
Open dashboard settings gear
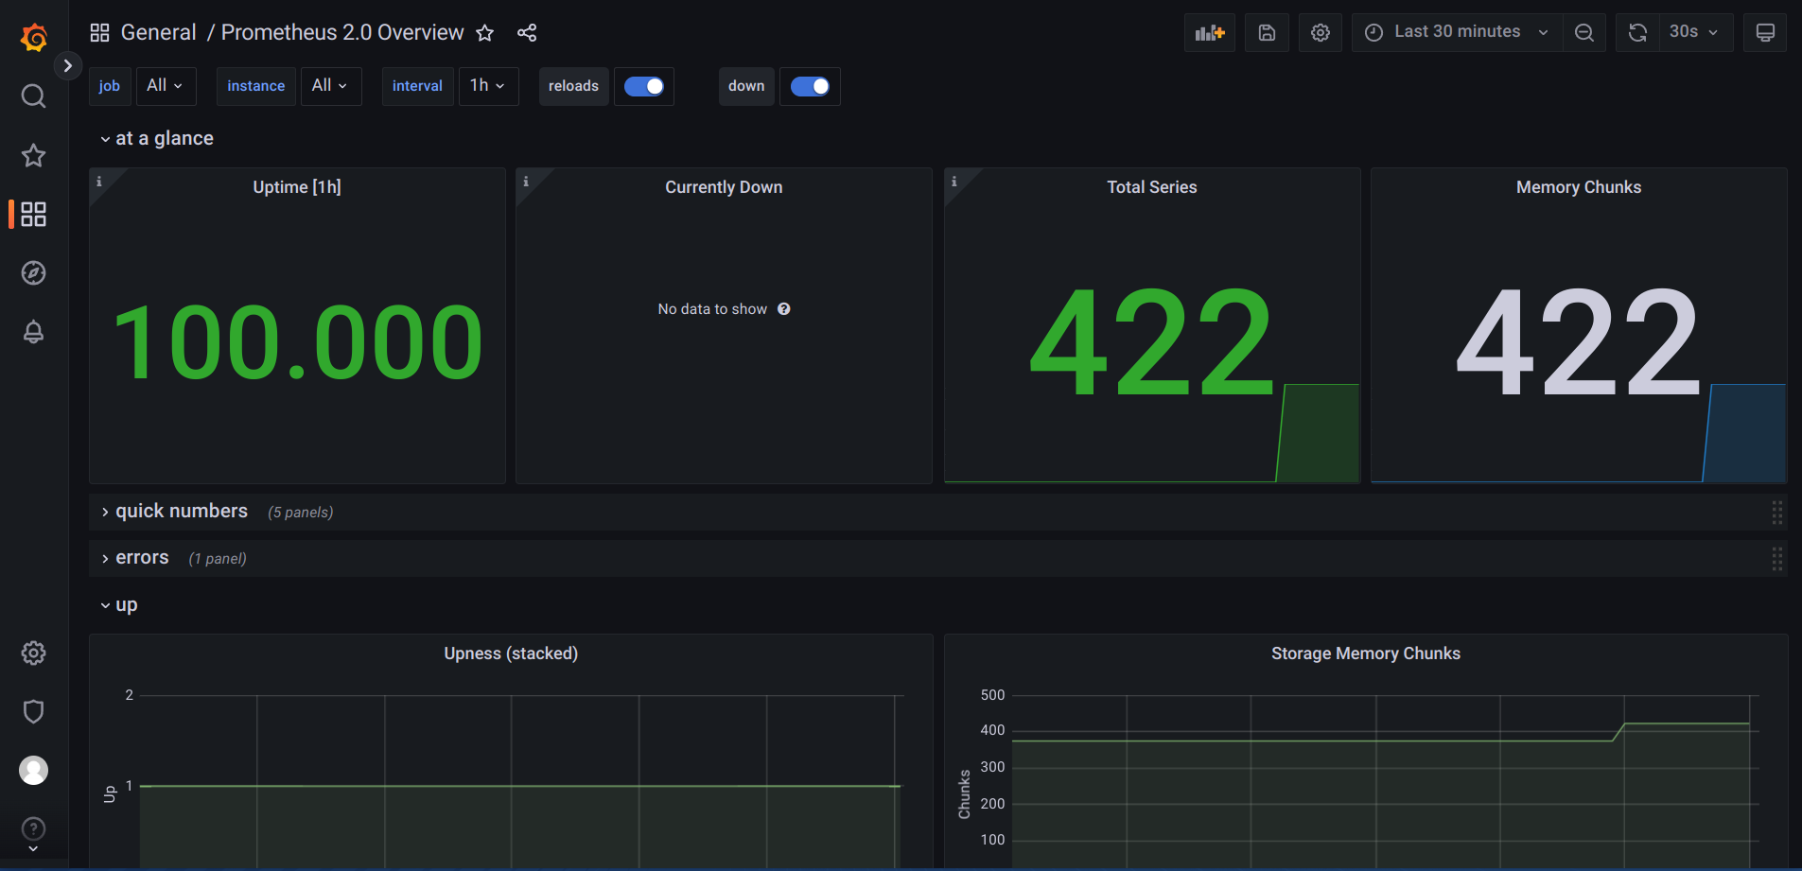(1321, 33)
